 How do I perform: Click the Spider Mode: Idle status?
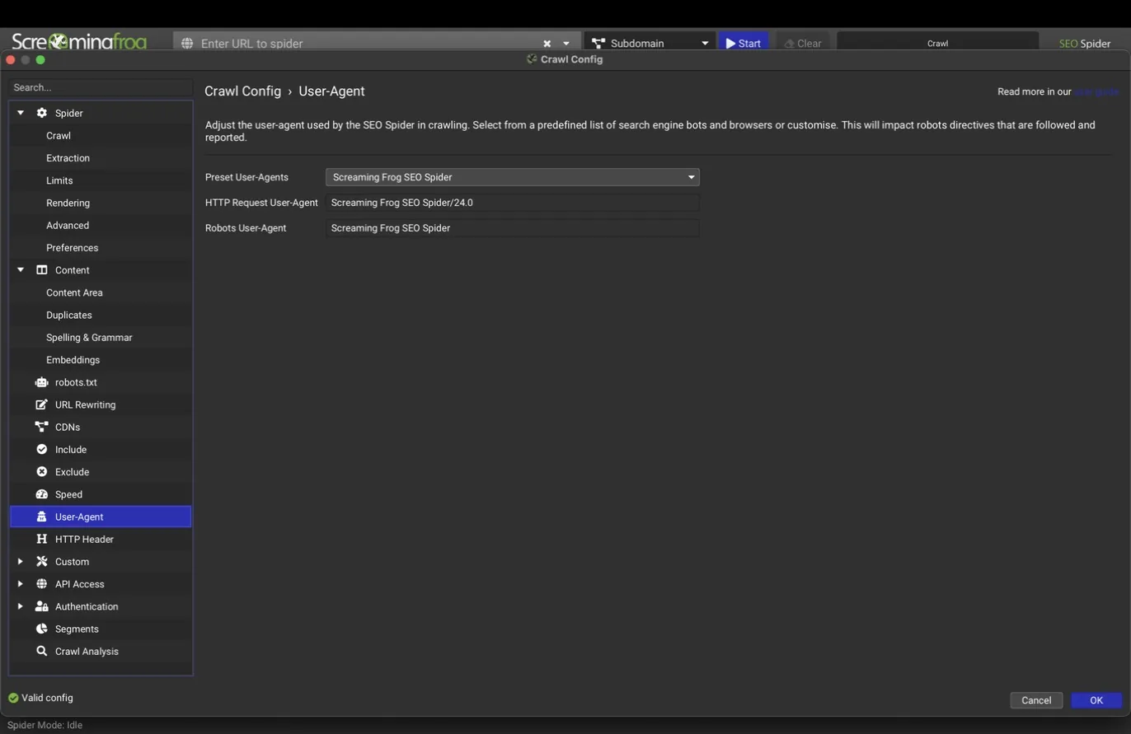click(x=45, y=725)
